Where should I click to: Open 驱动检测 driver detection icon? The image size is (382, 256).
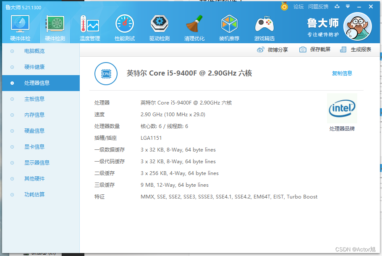(x=160, y=24)
